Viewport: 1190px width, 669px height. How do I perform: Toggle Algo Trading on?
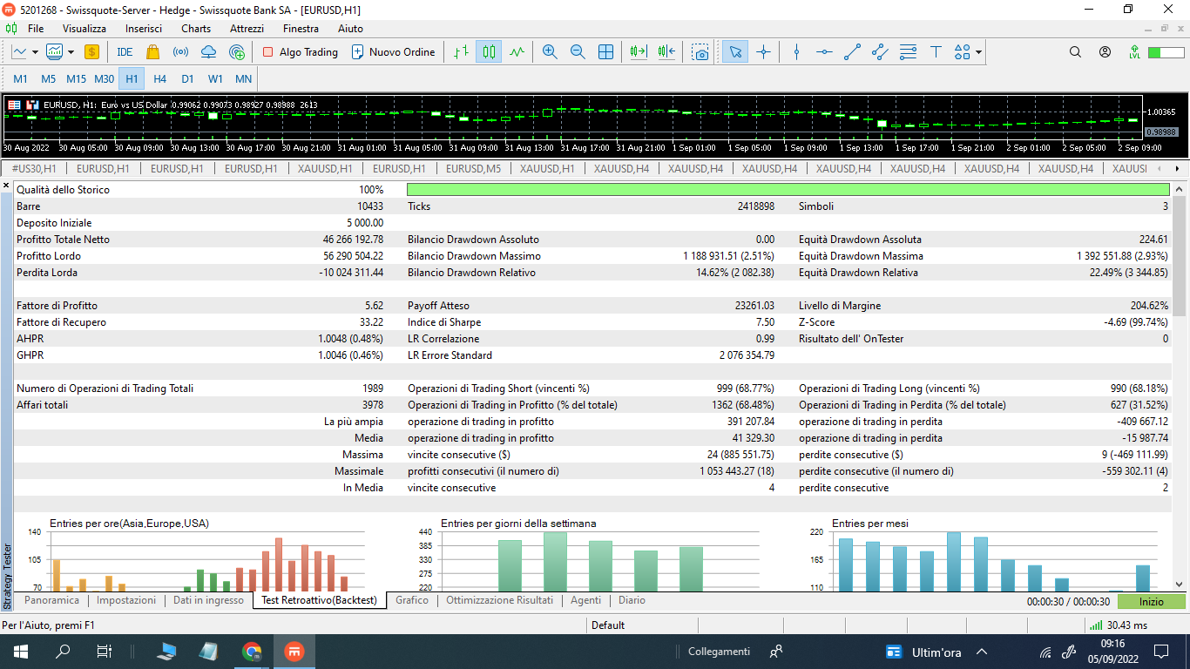(300, 52)
